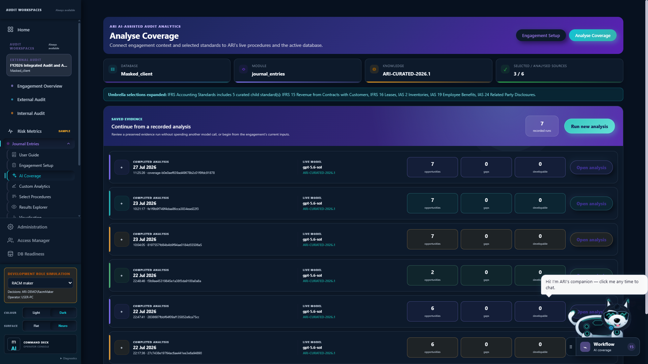Click the ARI robot dog companion
This screenshot has width=648, height=364.
pyautogui.click(x=600, y=318)
